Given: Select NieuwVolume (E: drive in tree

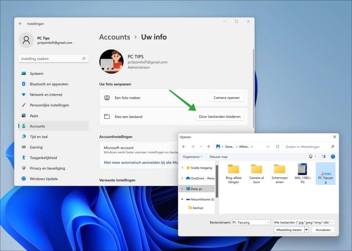Looking at the screenshot, I should [x=200, y=199].
